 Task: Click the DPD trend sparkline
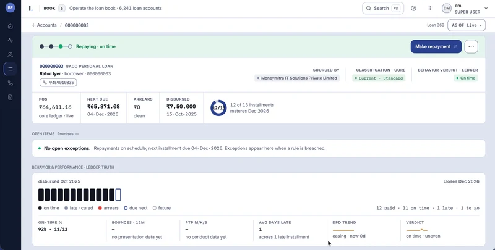pos(343,230)
